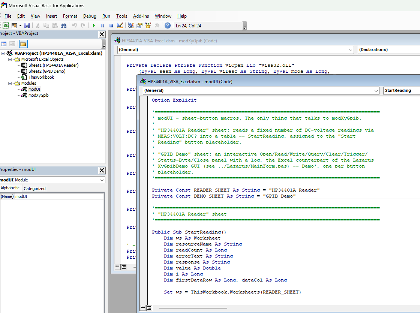
Task: Click the Paste clipboard icon
Action: (x=55, y=25)
